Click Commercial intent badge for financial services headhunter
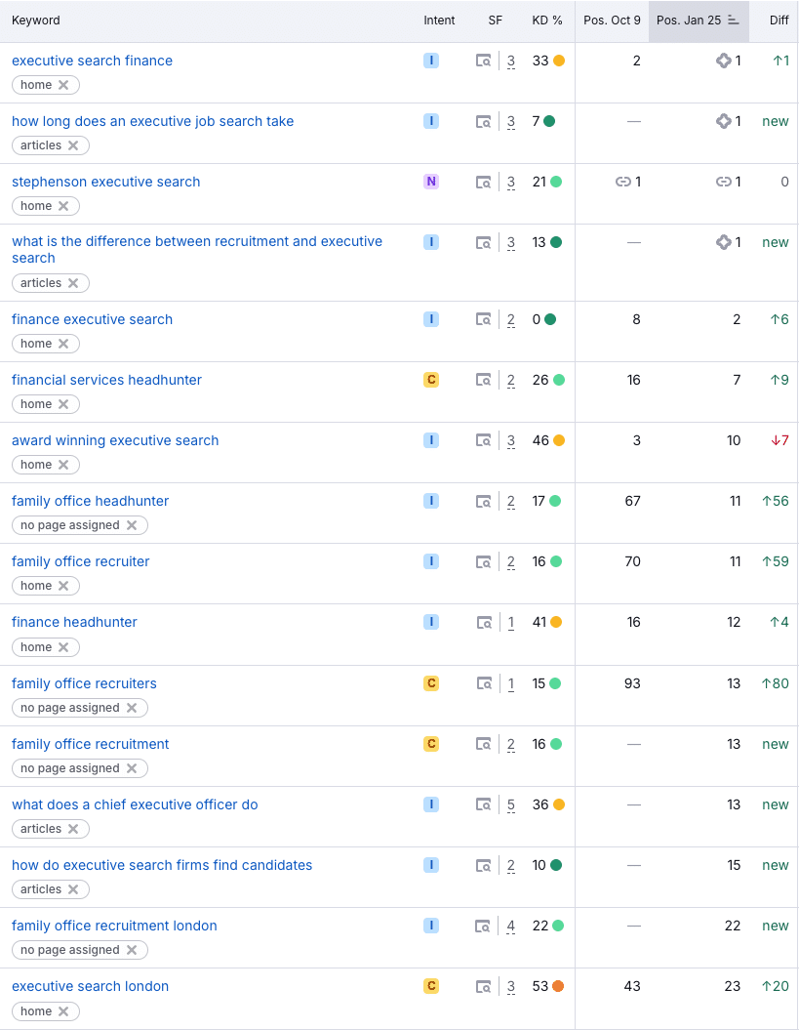Screen dimensions: 799x1030 [x=431, y=380]
